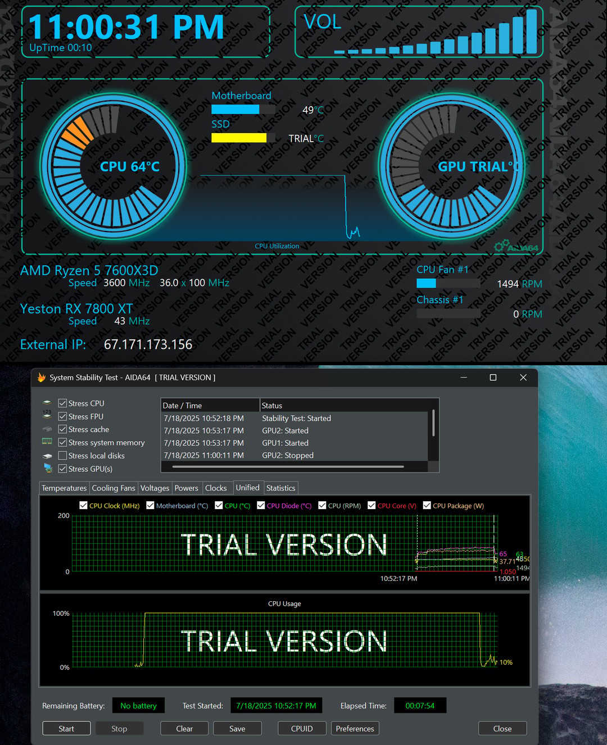Select the 'GPU2: Started' log row
This screenshot has width=607, height=745.
tap(295, 431)
